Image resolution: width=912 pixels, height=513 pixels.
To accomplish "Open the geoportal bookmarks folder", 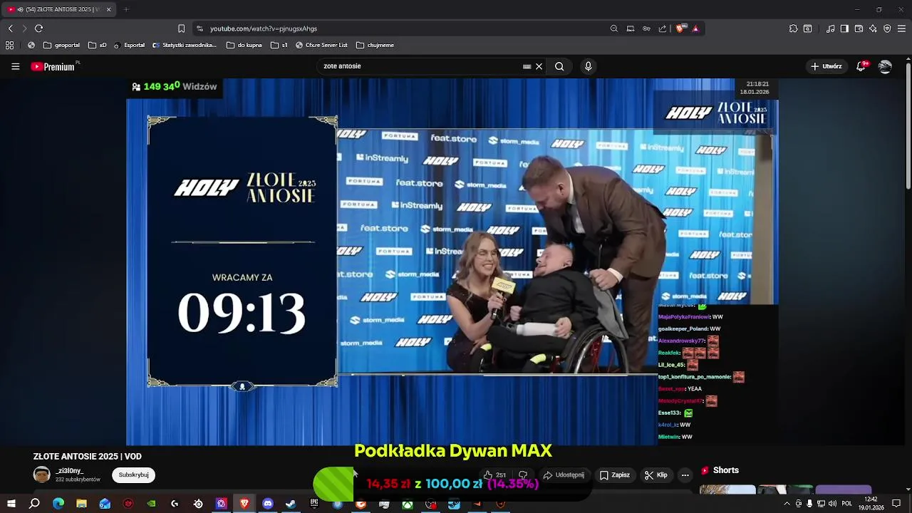I will point(61,45).
